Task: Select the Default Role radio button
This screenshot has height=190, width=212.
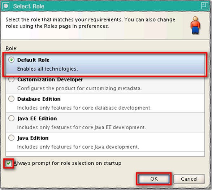Action: pyautogui.click(x=11, y=60)
